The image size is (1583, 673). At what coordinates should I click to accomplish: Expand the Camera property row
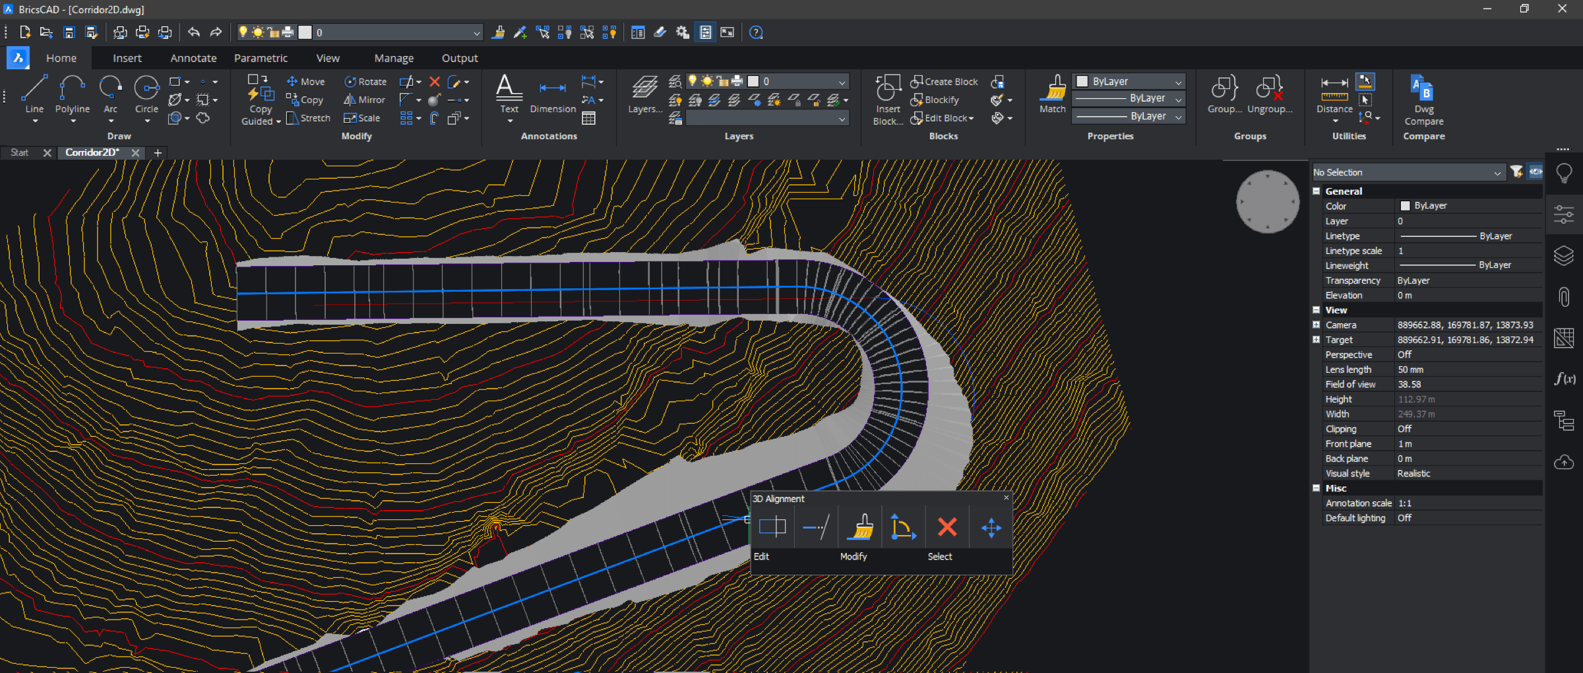(1317, 325)
